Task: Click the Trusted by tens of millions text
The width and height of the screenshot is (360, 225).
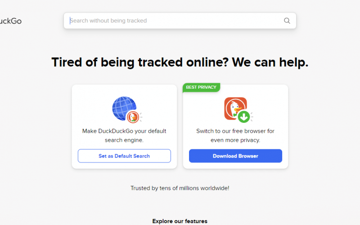Action: click(180, 188)
